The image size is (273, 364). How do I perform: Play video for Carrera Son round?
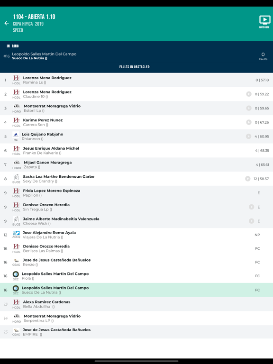click(x=249, y=122)
